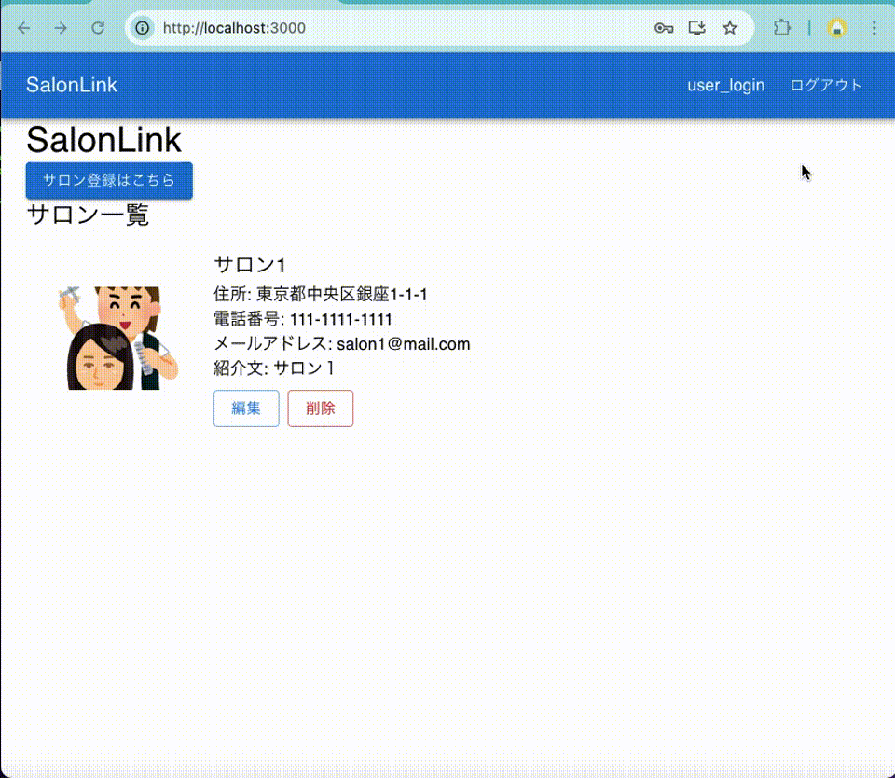This screenshot has width=895, height=778.
Task: Click email text salon1@mail.com
Action: pos(403,344)
